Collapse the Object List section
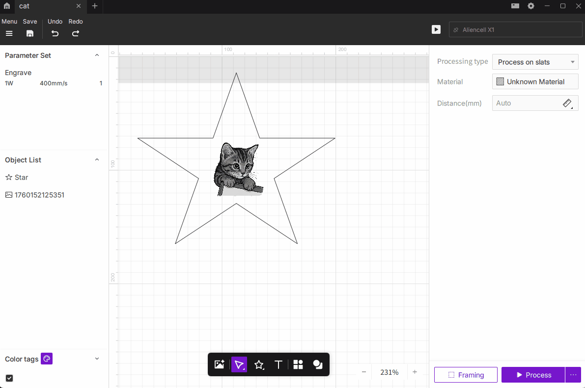This screenshot has height=388, width=585. 97,160
